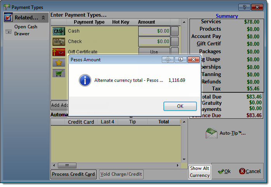Toggle the Show Alt Currency button
This screenshot has width=271, height=187.
[200, 172]
